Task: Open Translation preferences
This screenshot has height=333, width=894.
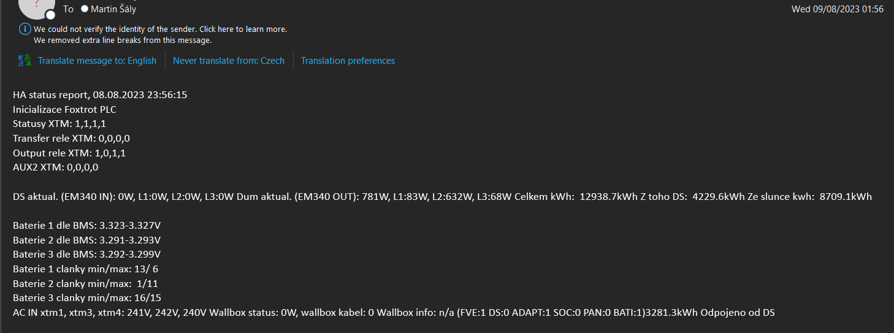Action: click(x=348, y=61)
